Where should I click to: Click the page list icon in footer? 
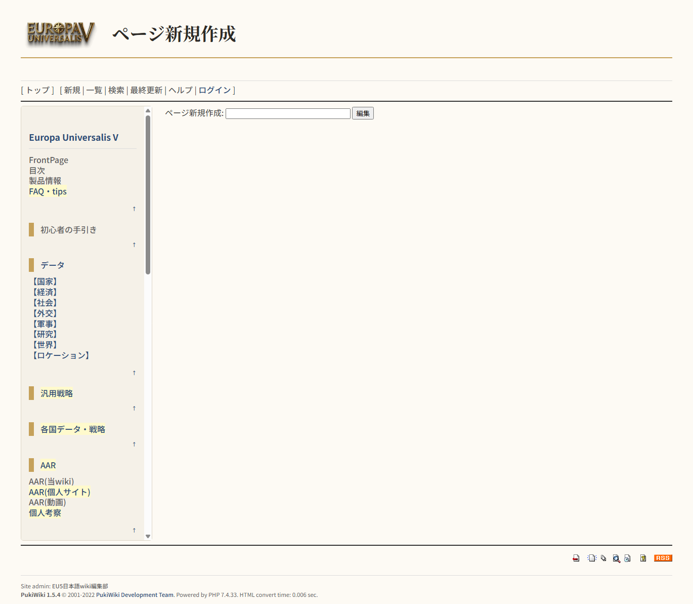click(x=603, y=558)
